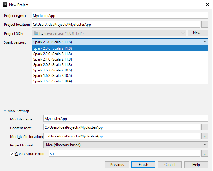Edit the Project name field
Viewport: 213px width, 171px height.
(120, 16)
